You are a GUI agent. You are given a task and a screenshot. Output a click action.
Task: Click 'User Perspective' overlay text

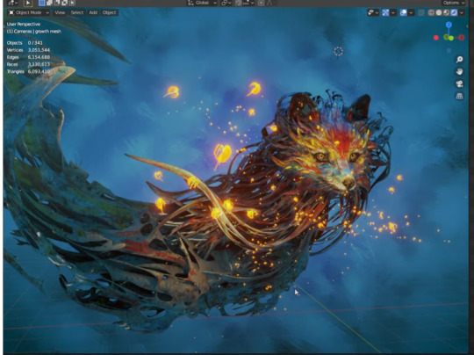pyautogui.click(x=24, y=25)
